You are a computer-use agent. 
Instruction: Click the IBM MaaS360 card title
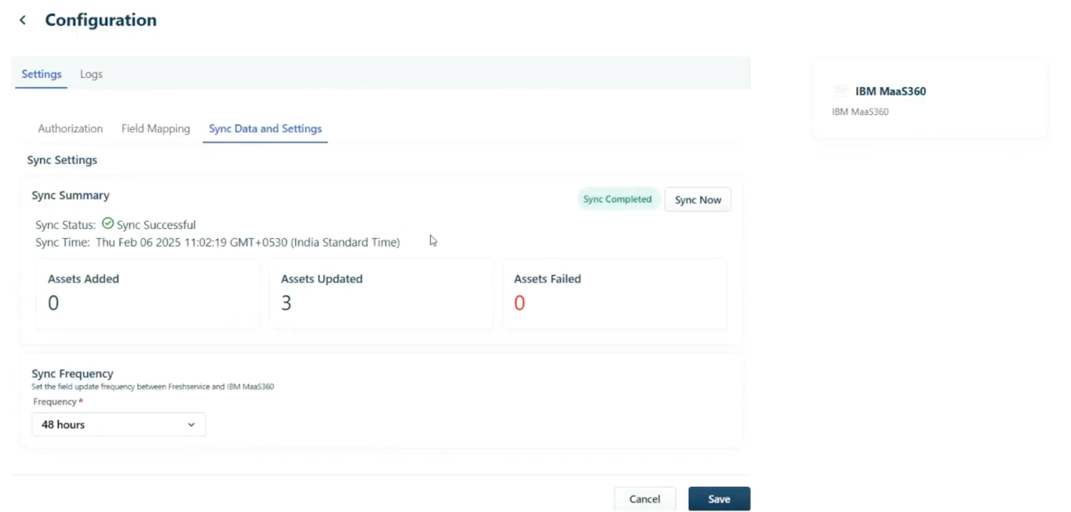(890, 91)
